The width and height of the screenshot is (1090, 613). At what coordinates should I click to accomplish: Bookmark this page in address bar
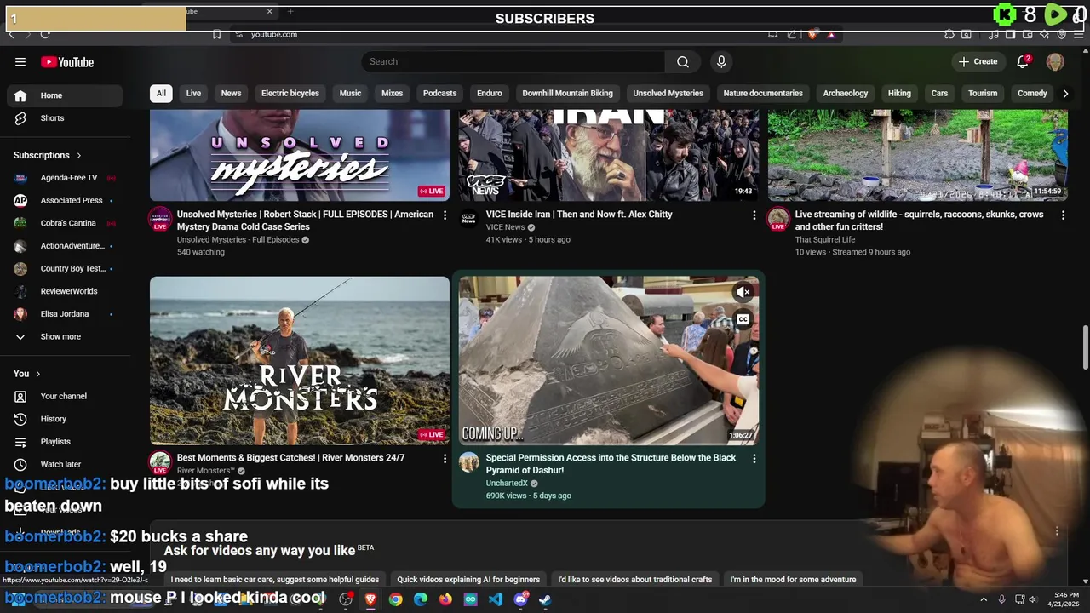pyautogui.click(x=216, y=34)
